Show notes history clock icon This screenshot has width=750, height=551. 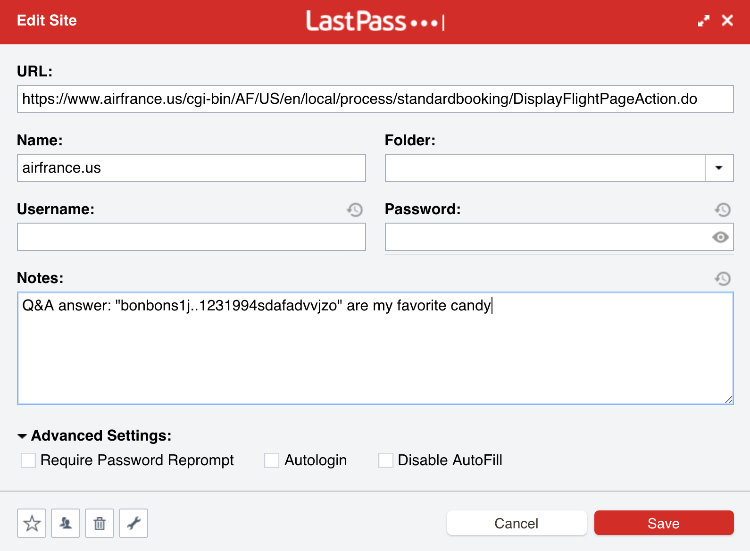point(723,278)
